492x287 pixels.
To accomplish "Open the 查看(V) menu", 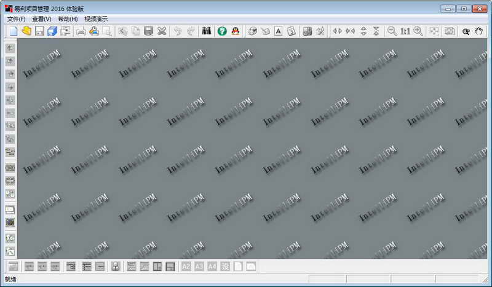I will pyautogui.click(x=42, y=19).
